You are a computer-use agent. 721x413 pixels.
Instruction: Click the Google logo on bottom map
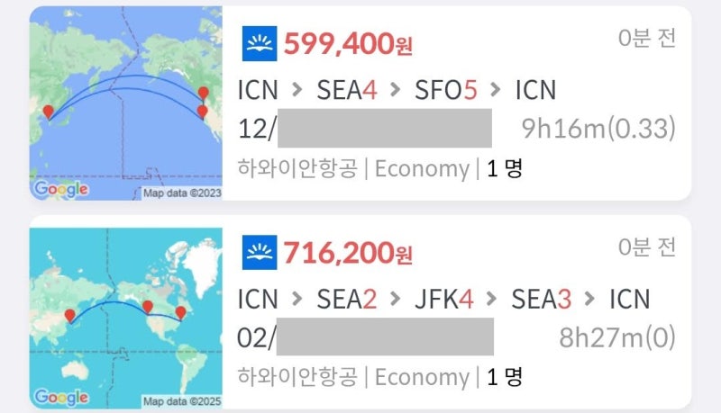point(61,398)
